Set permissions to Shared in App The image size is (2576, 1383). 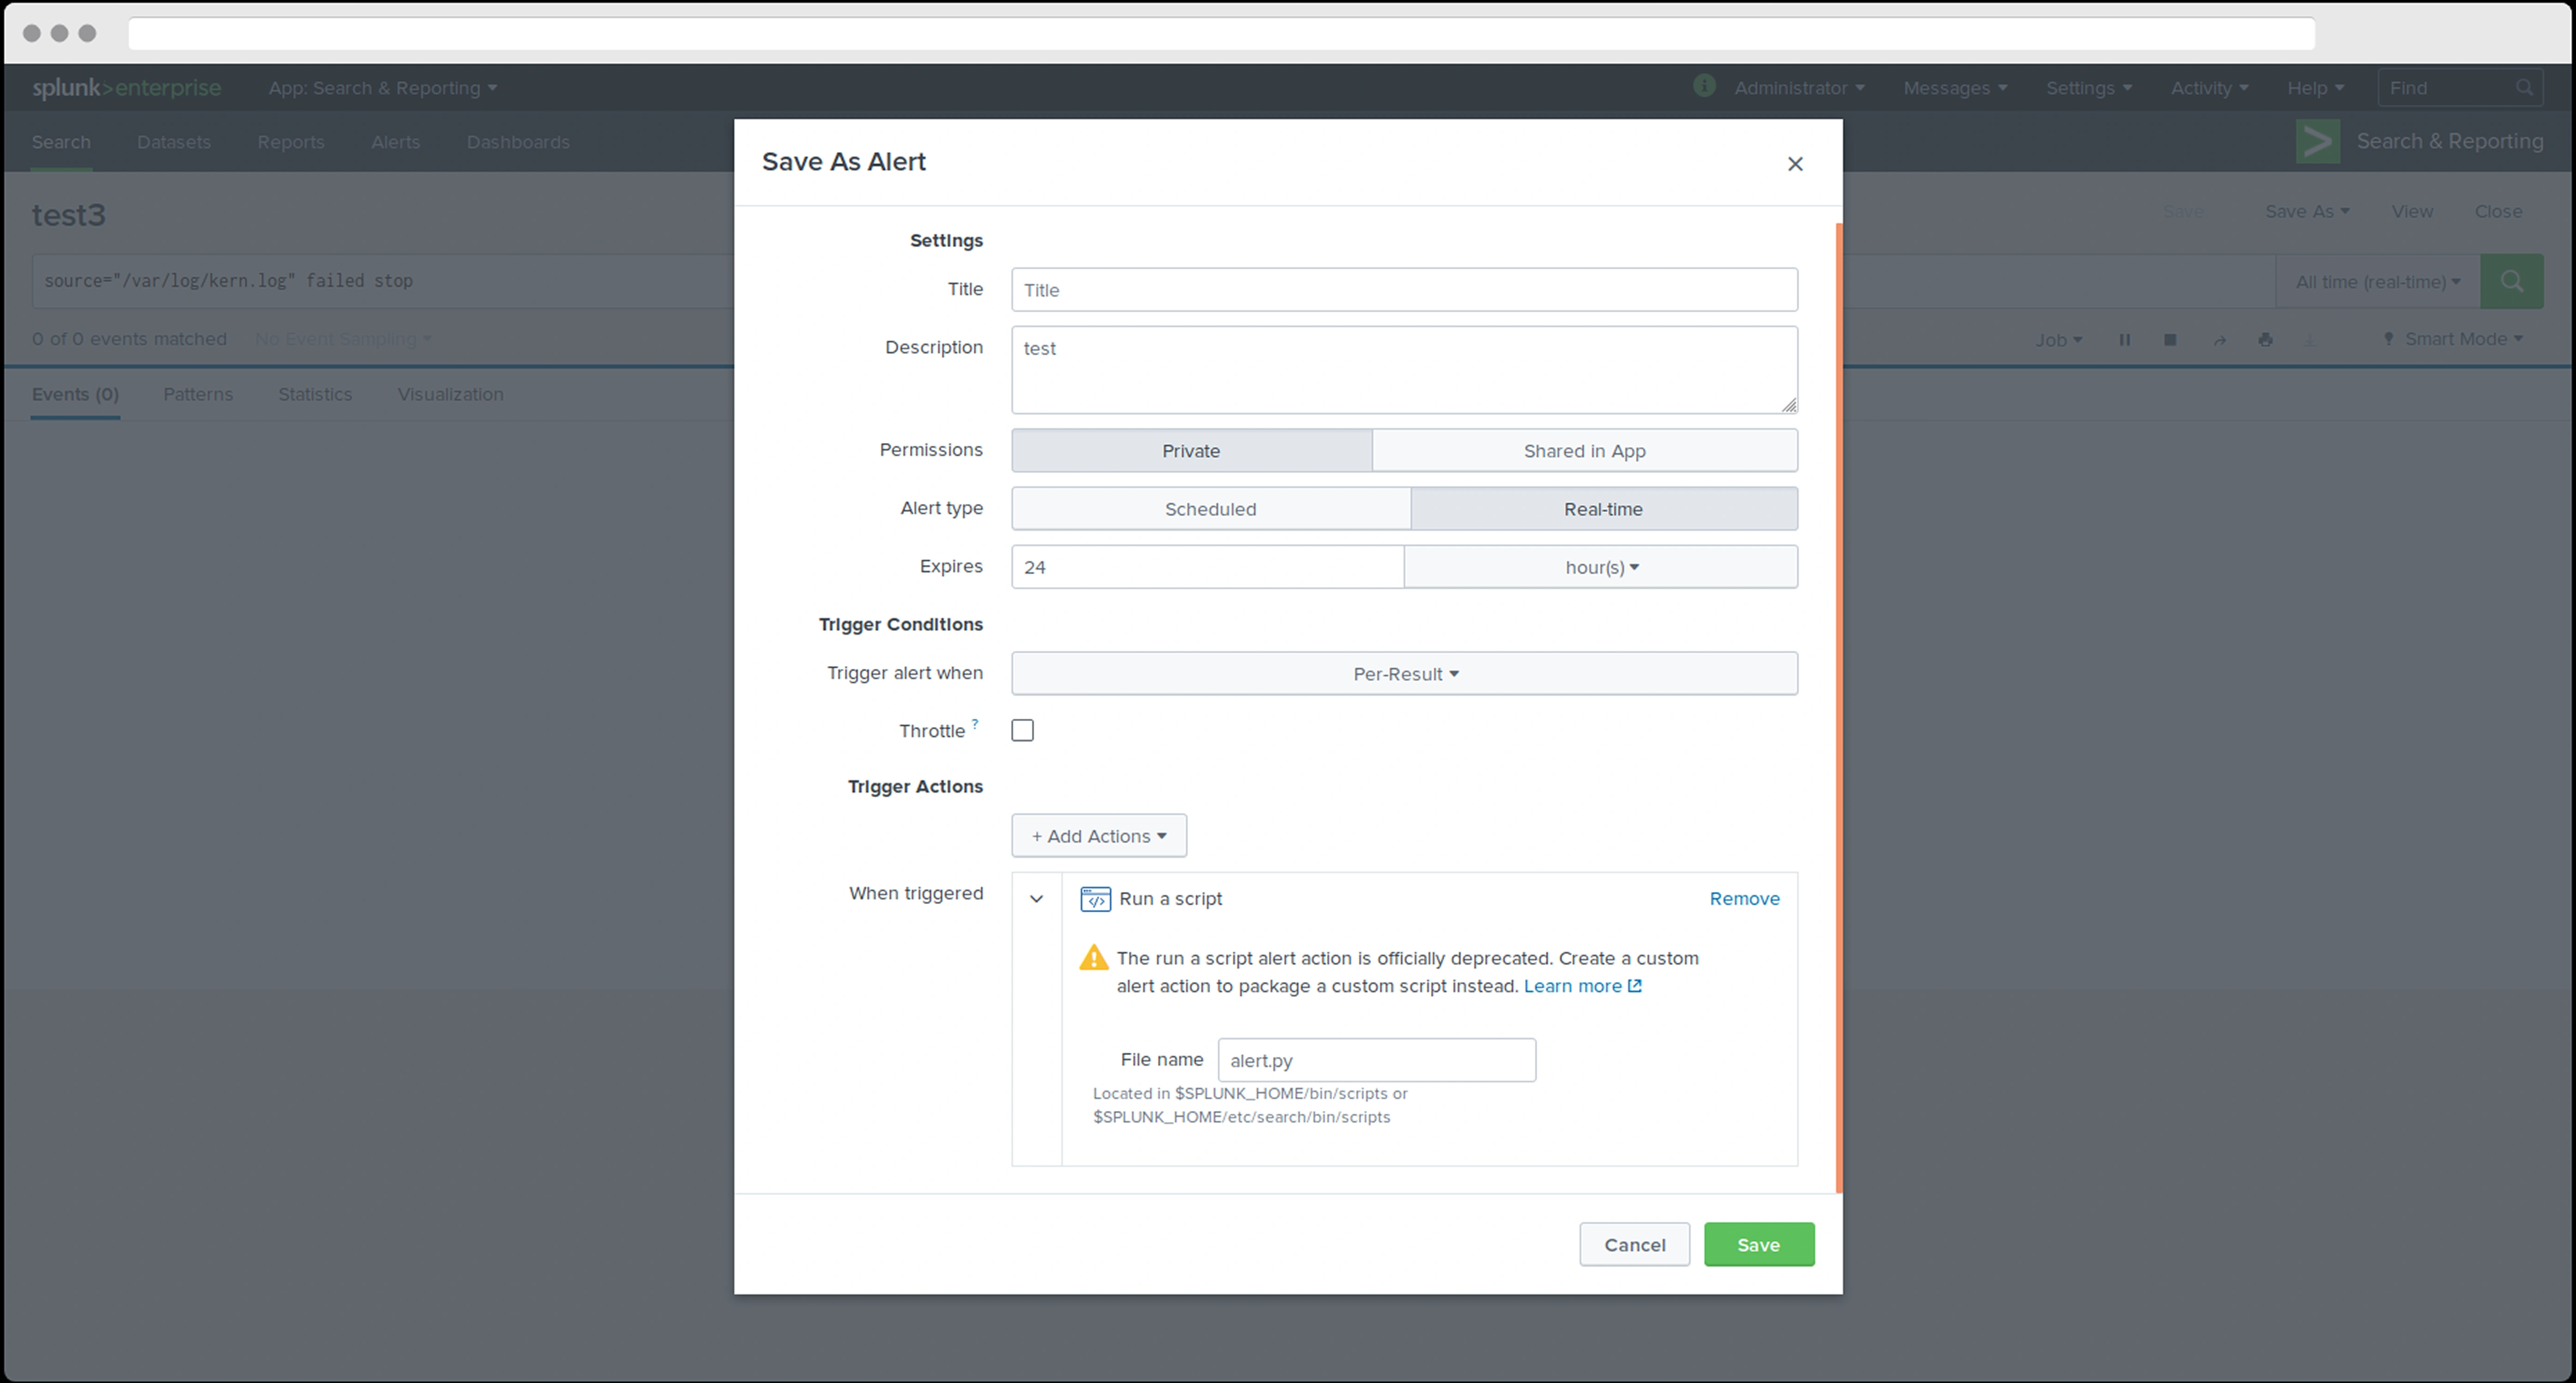click(1584, 451)
